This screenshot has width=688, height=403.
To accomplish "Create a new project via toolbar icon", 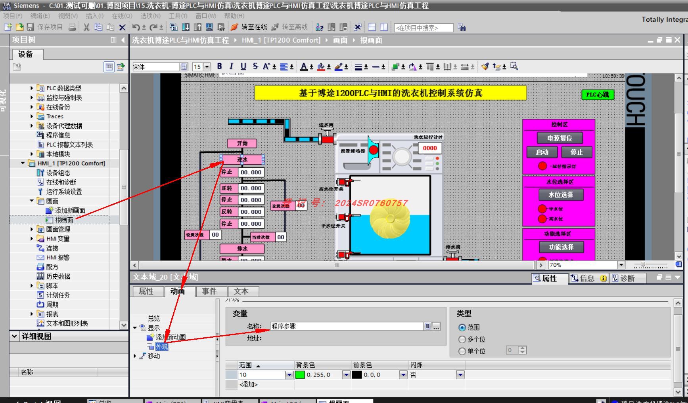I will [x=8, y=27].
